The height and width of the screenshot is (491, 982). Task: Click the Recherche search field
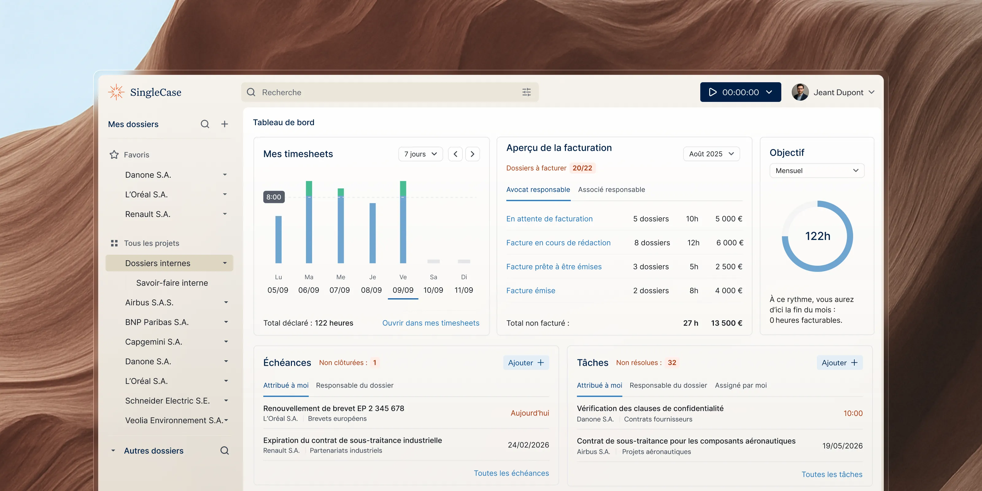pyautogui.click(x=381, y=92)
